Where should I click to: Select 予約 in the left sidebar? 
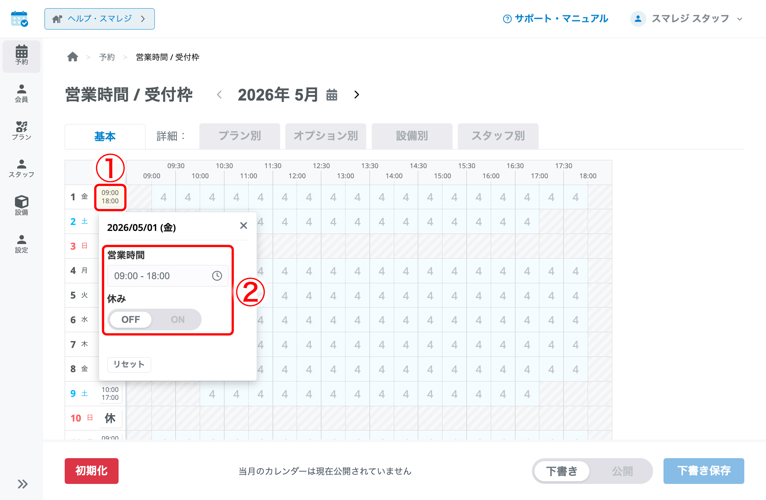(21, 56)
